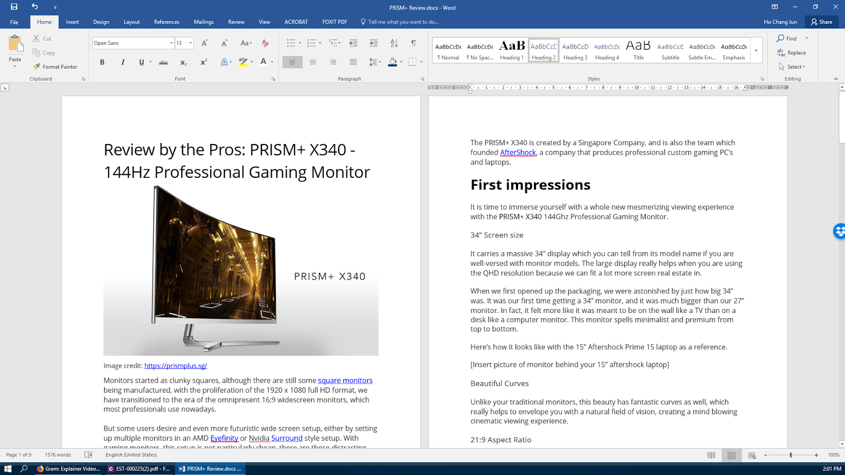Show paragraph marks and hidden symbols
Viewport: 845px width, 475px height.
pyautogui.click(x=414, y=43)
